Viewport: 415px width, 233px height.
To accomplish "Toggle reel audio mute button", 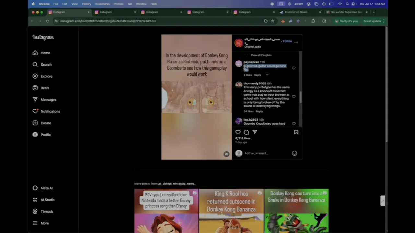I will (x=226, y=154).
